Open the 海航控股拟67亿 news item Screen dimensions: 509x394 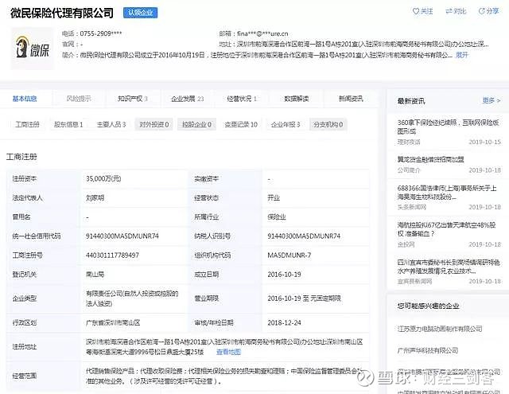click(x=447, y=229)
